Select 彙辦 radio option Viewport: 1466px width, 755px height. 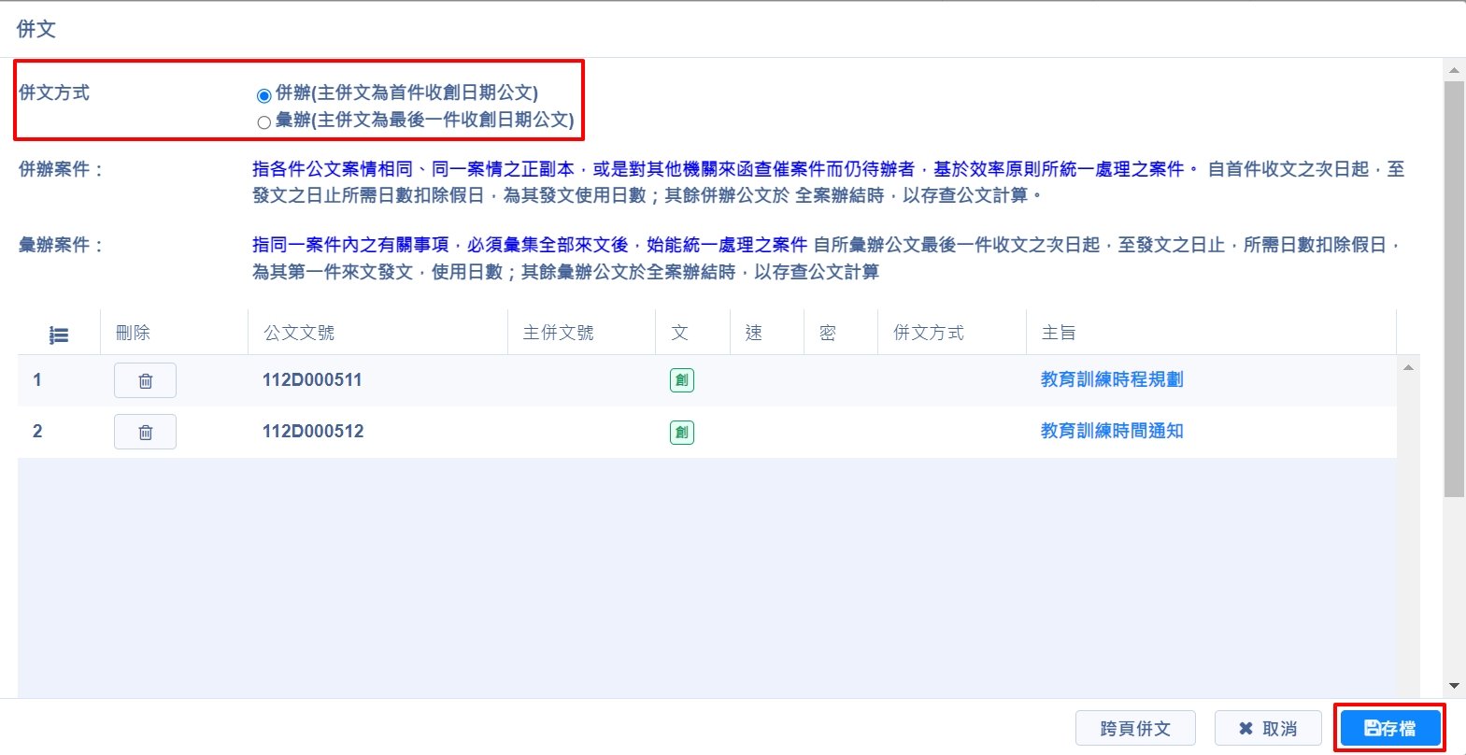click(x=263, y=122)
